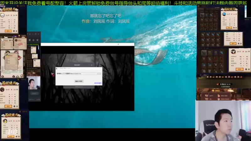Select the fourth item in lower-right inventory top row
The image size is (251, 141).
222,53
